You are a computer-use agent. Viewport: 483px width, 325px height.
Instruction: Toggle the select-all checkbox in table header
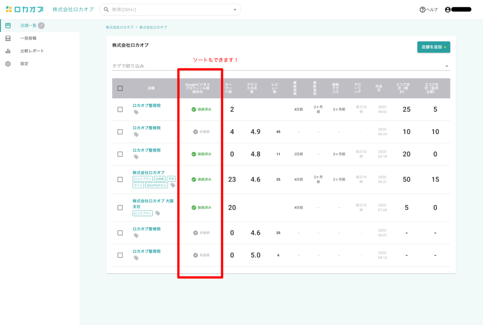(x=120, y=88)
